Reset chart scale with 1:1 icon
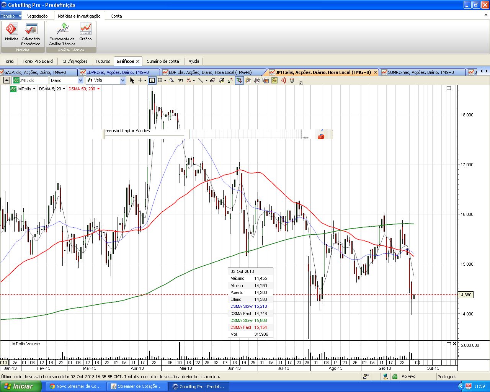 (x=180, y=80)
